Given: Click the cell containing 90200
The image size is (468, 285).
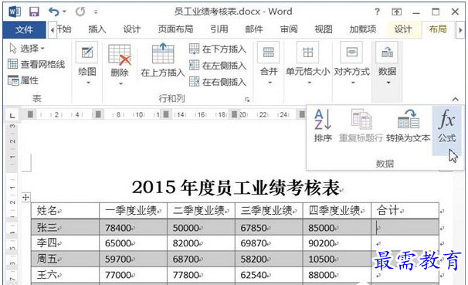Looking at the screenshot, I should click(337, 243).
